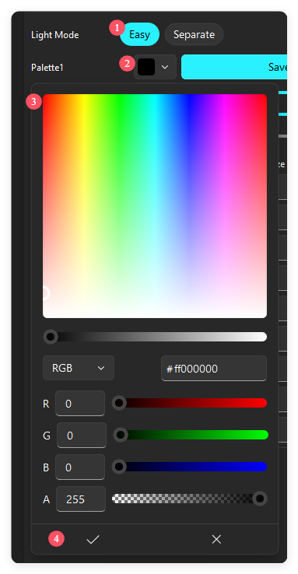This screenshot has height=574, width=298.
Task: Click the alpha transparency slider
Action: [190, 499]
